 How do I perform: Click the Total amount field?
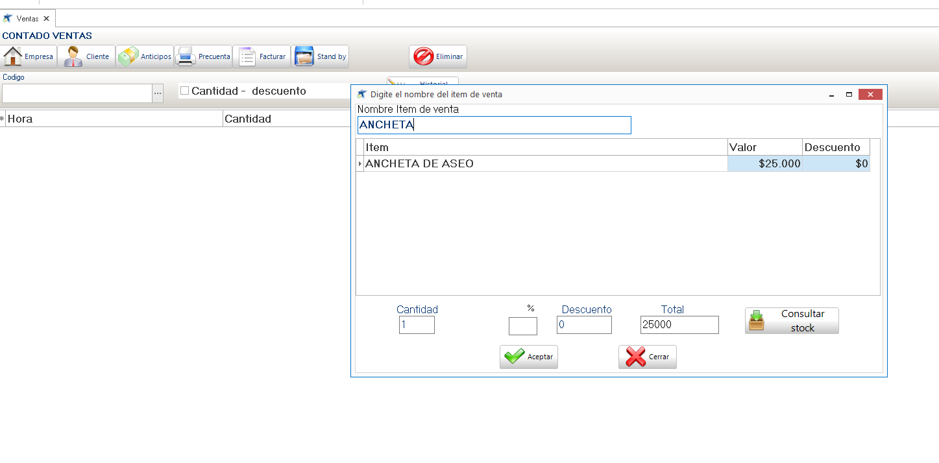tap(679, 325)
